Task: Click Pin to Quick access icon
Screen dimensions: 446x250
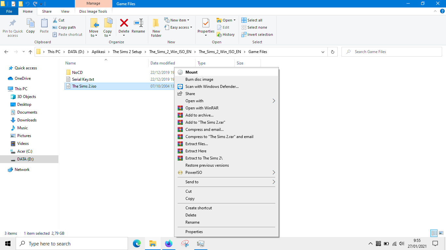Action: pos(13,23)
